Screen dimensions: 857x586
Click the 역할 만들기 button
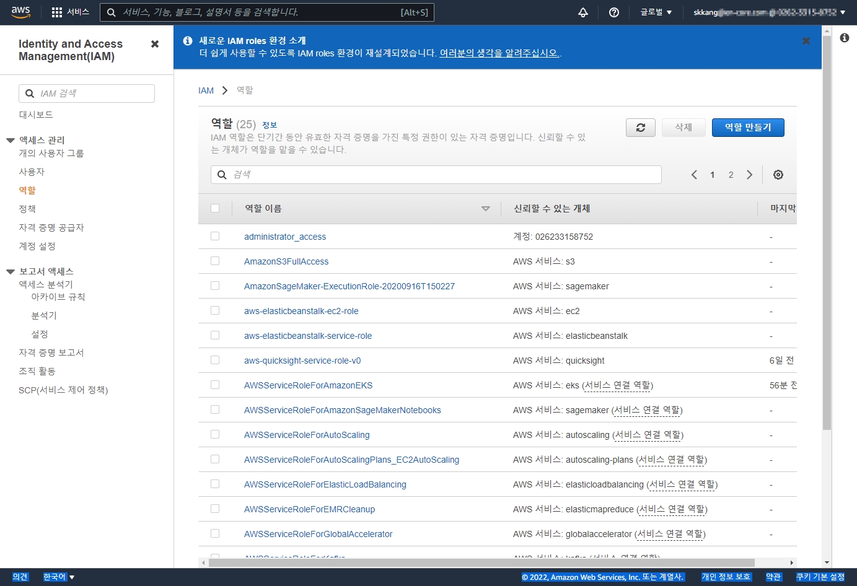coord(748,128)
